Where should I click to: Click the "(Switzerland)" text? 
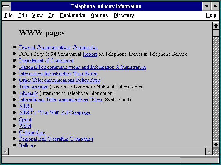(117, 100)
